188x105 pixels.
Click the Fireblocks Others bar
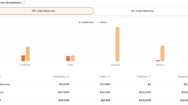pos(28,54)
